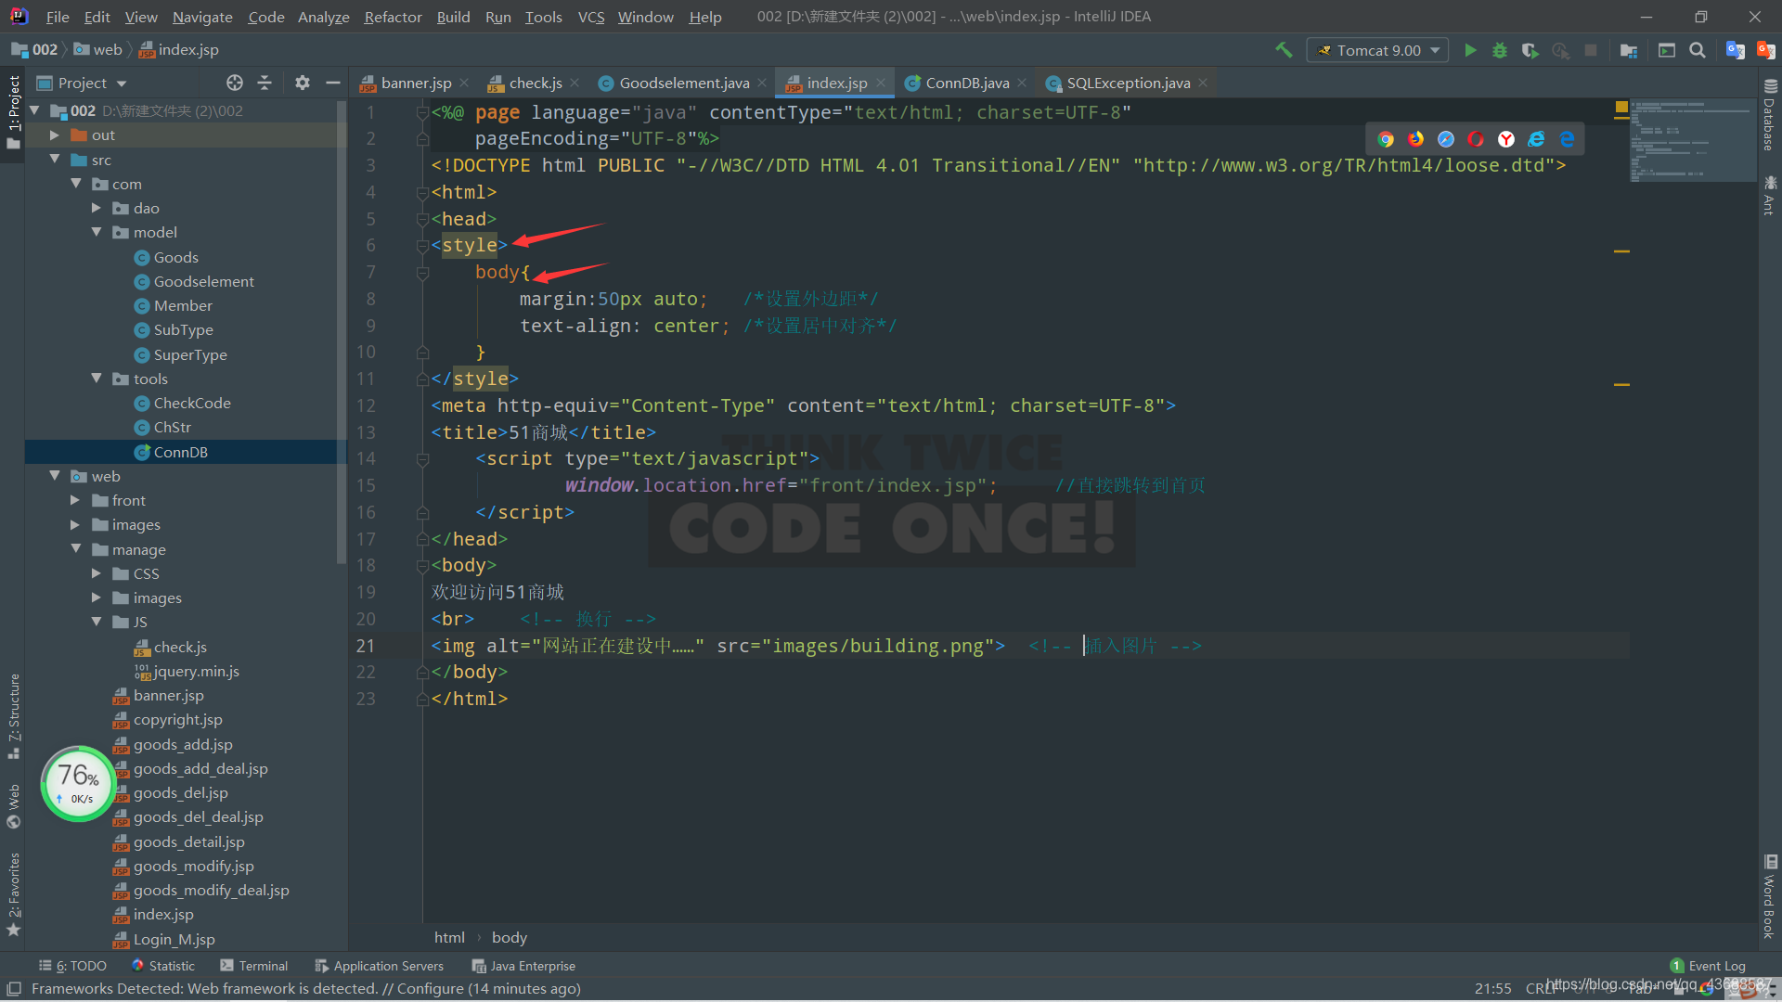Open the Analyze menu
1782x1002 pixels.
323,17
